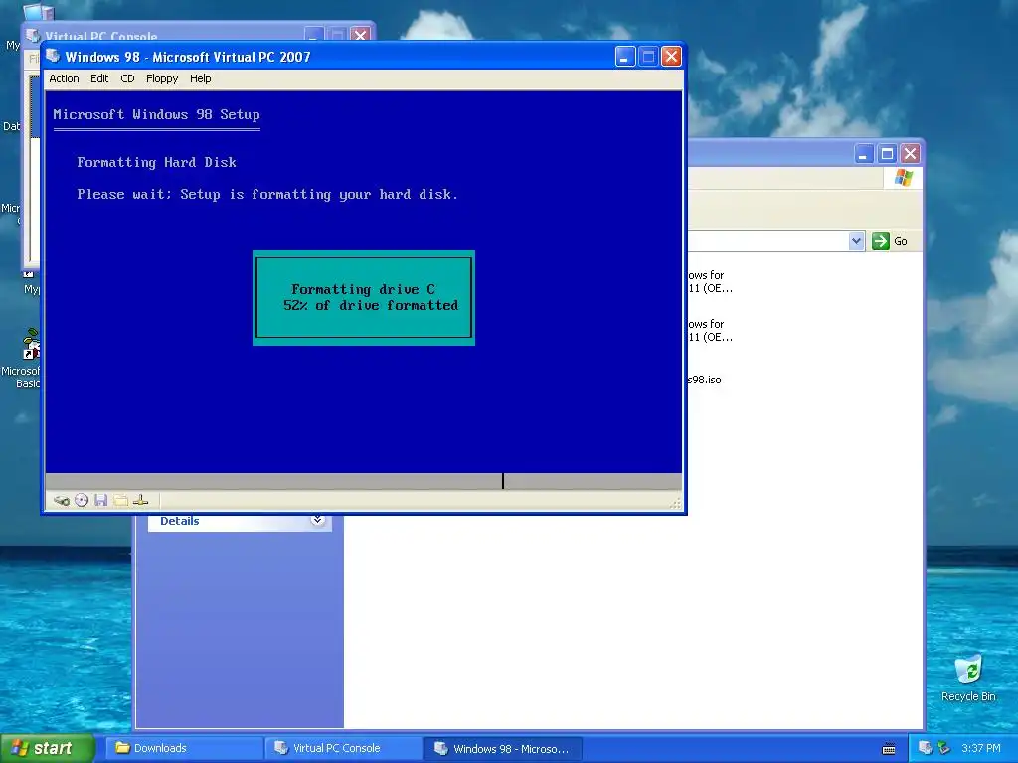1018x763 pixels.
Task: Minimize the Windows 98 Virtual PC window
Action: pyautogui.click(x=624, y=57)
